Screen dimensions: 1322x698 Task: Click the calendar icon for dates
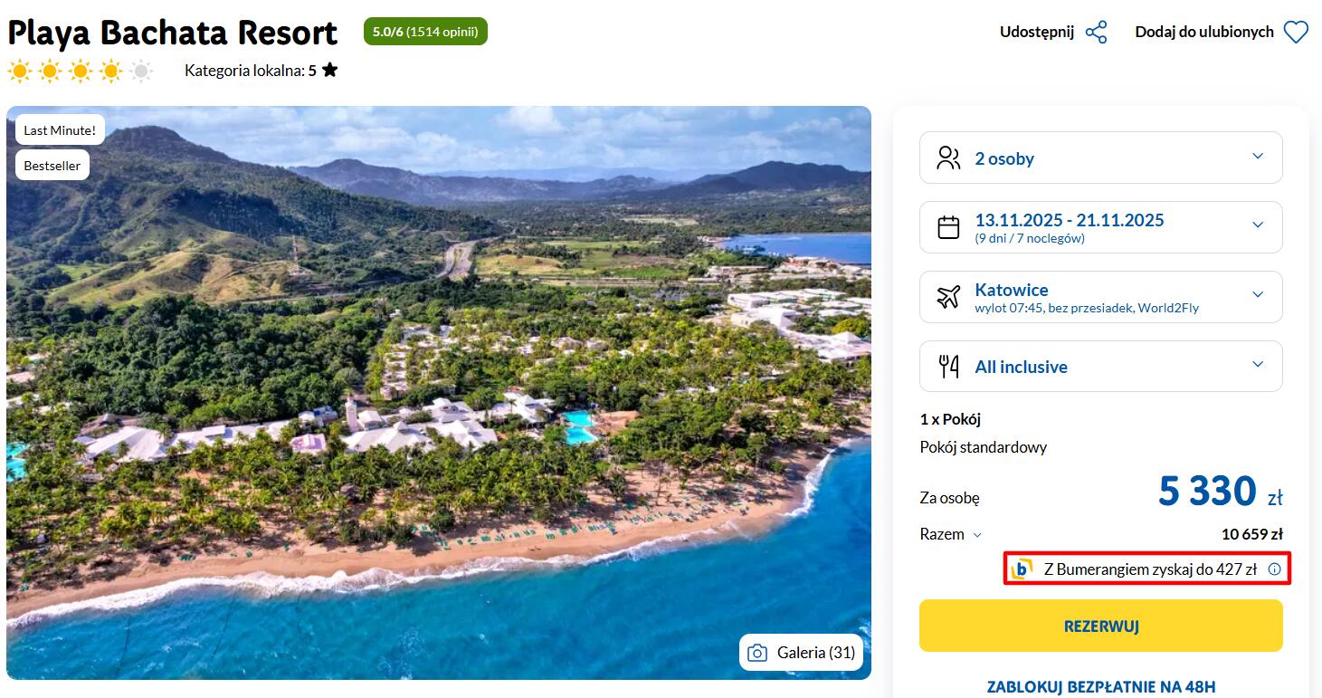[x=948, y=227]
